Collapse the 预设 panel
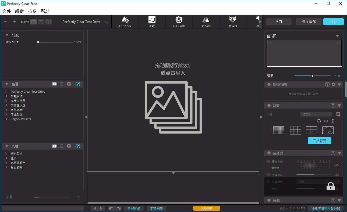The height and width of the screenshot is (212, 347). click(7, 84)
